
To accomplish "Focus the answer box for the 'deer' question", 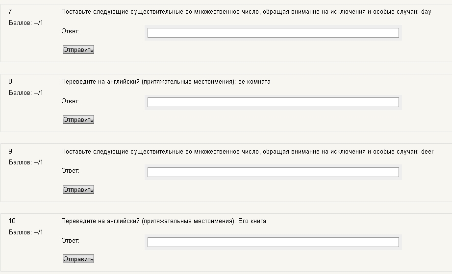I will pyautogui.click(x=273, y=172).
